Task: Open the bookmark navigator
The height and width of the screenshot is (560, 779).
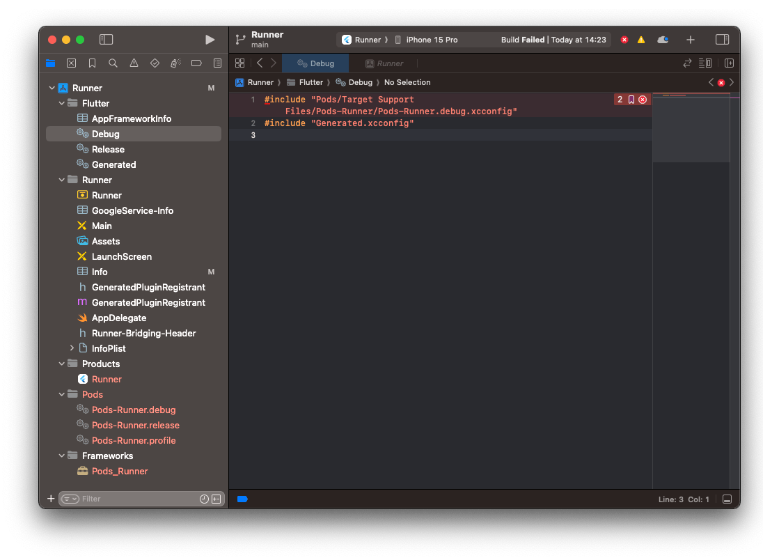Action: click(93, 63)
